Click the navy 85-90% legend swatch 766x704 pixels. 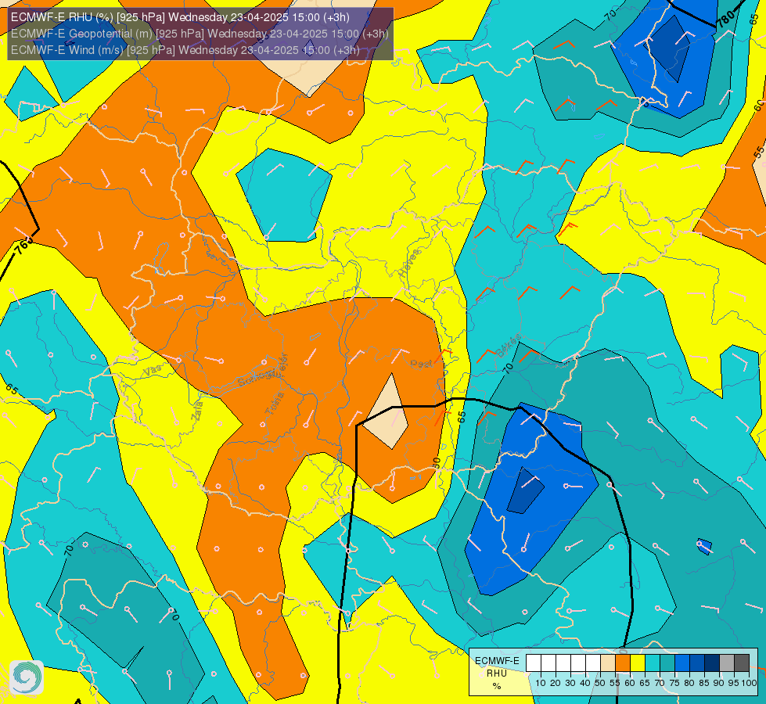click(x=712, y=663)
